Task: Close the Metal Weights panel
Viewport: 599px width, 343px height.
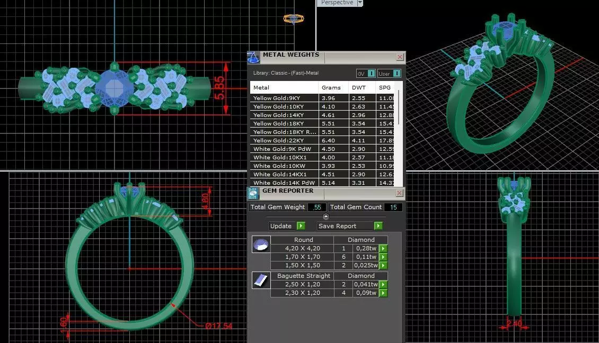Action: click(400, 57)
